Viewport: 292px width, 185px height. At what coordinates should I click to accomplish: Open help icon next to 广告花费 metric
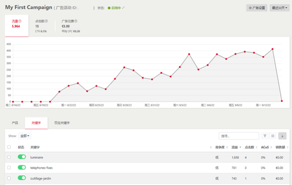(76, 21)
